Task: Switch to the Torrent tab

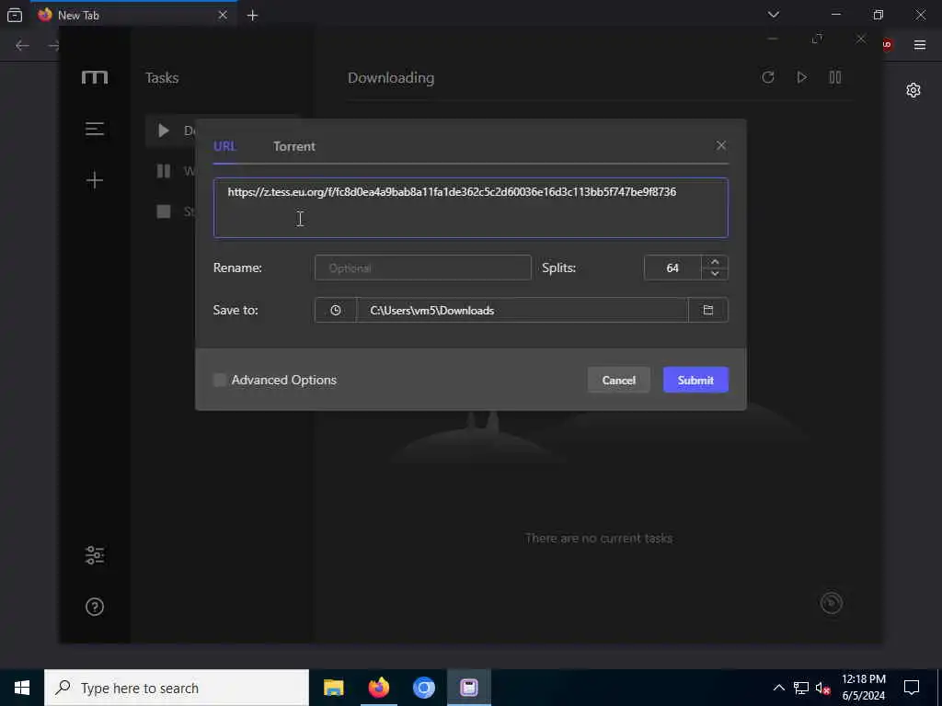Action: pyautogui.click(x=293, y=146)
